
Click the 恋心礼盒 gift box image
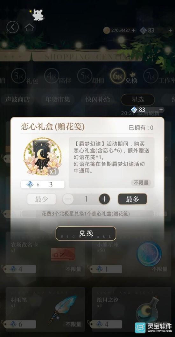coord(42,157)
